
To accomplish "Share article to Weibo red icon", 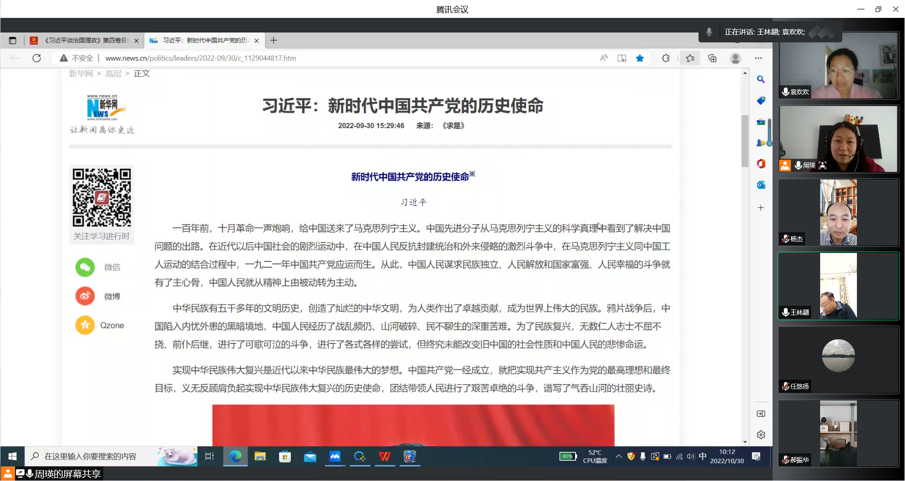I will pos(85,296).
